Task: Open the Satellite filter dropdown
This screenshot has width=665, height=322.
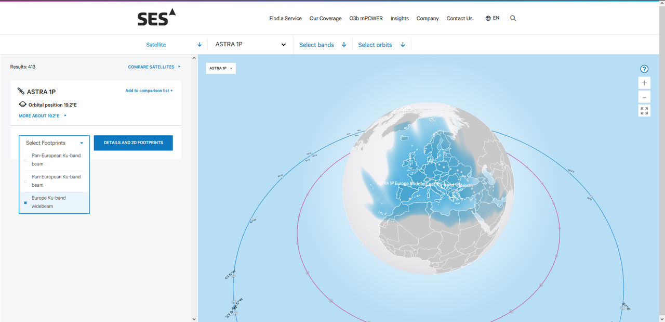Action: pos(174,45)
